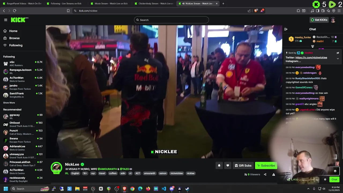343x193 pixels.
Task: Open Brave Shields icon
Action: pyautogui.click(x=256, y=11)
